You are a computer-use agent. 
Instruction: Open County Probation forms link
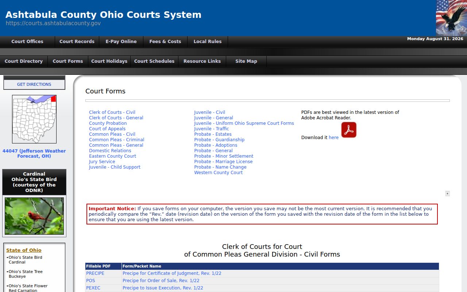(x=108, y=123)
